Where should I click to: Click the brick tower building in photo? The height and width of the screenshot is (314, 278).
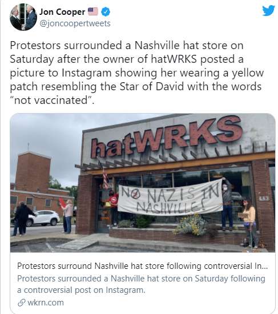33,172
